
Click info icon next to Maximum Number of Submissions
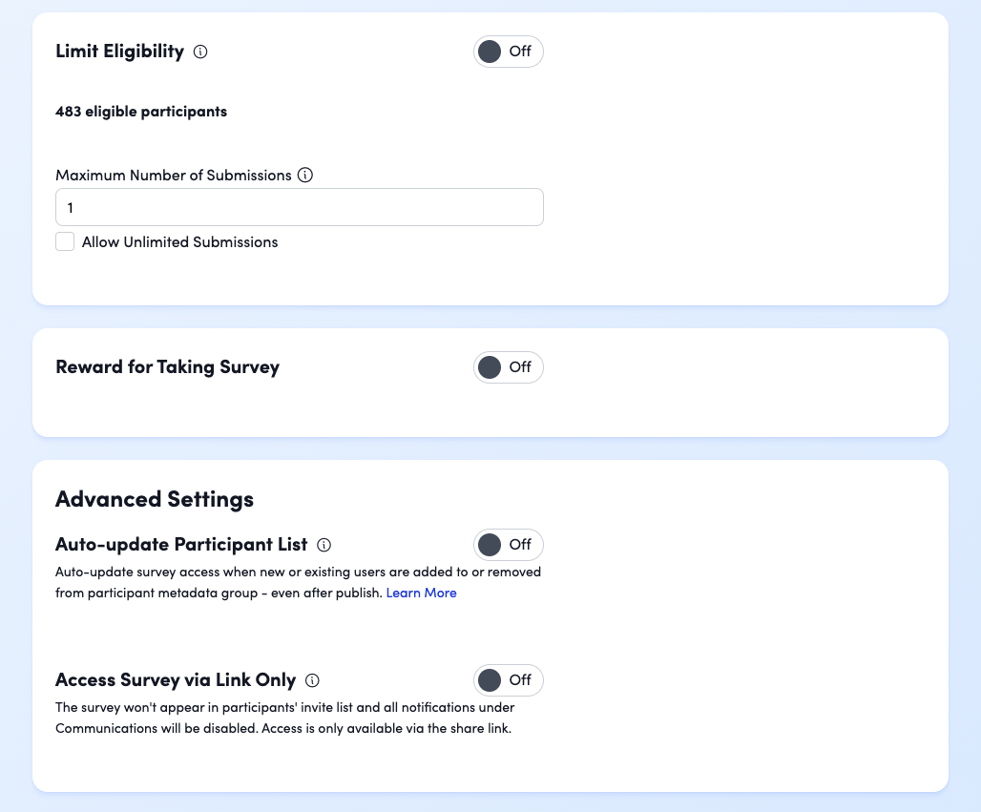pyautogui.click(x=305, y=176)
